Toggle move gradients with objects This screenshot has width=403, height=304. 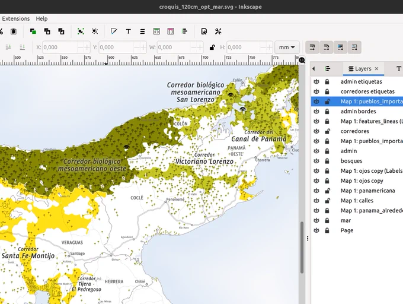pos(340,47)
